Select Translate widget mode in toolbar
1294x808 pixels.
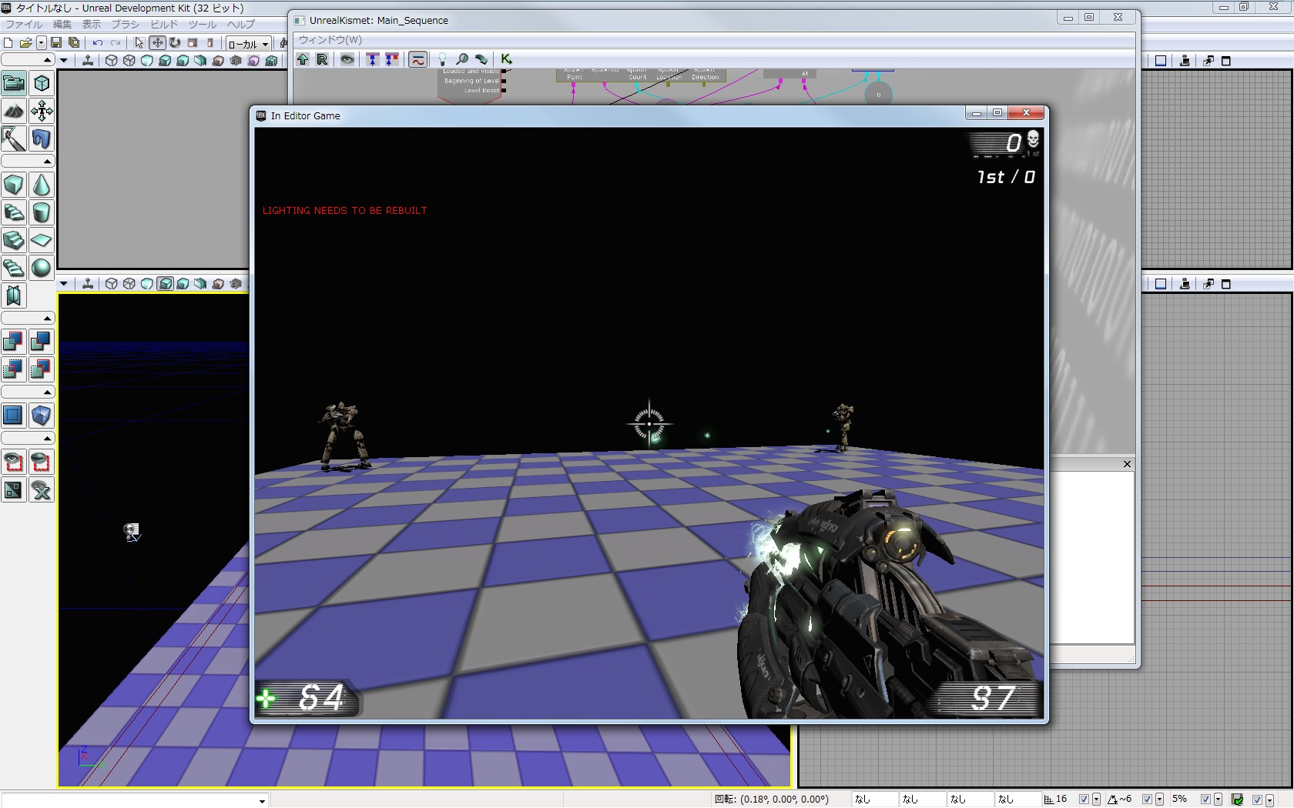(x=157, y=43)
